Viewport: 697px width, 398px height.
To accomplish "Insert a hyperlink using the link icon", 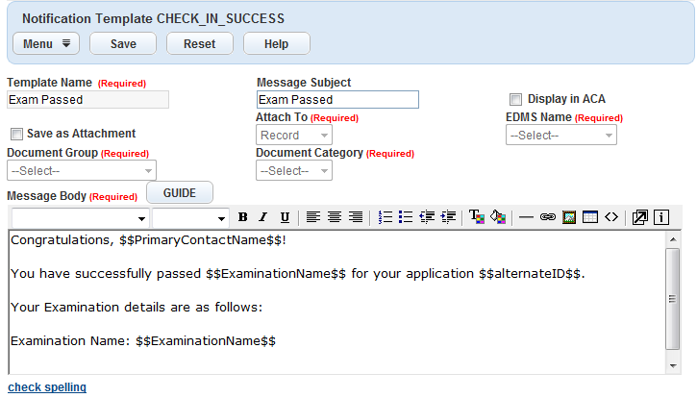I will click(548, 217).
